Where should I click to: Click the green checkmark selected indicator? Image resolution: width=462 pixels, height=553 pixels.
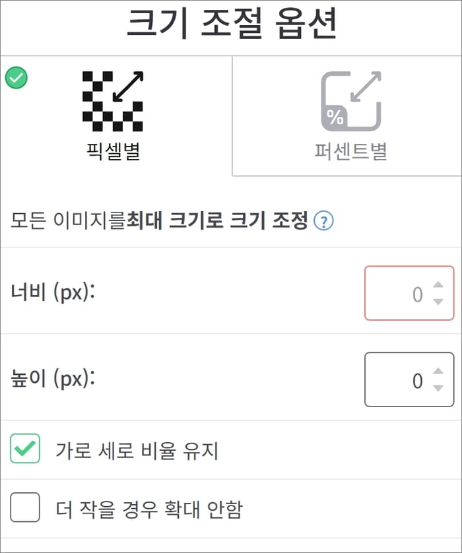16,78
